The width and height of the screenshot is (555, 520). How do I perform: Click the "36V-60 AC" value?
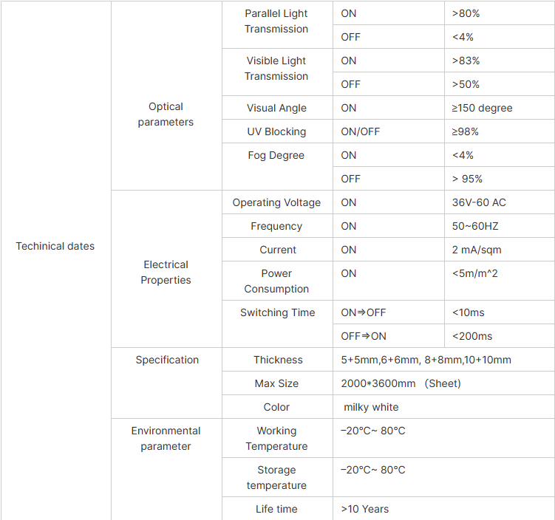coord(479,202)
